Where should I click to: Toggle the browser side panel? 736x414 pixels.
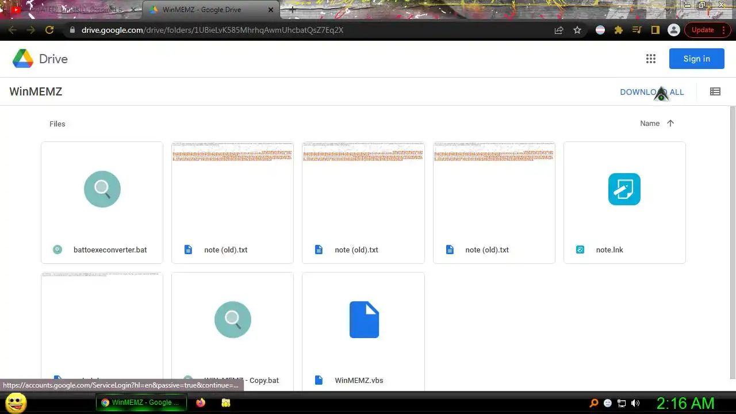pyautogui.click(x=655, y=30)
